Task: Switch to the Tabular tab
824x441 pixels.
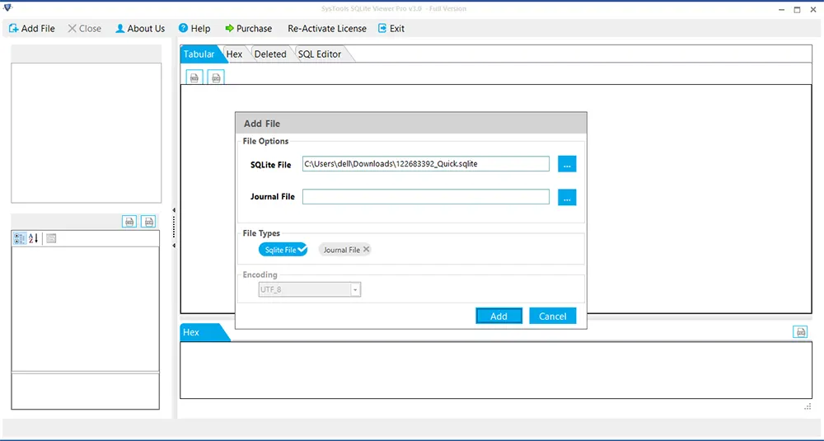Action: click(x=199, y=54)
